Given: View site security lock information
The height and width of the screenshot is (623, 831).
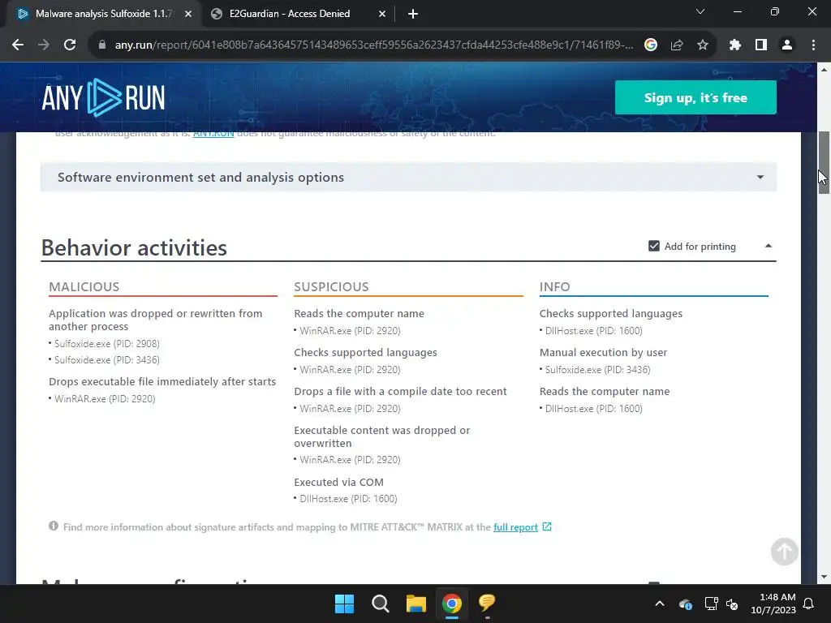Looking at the screenshot, I should [102, 45].
